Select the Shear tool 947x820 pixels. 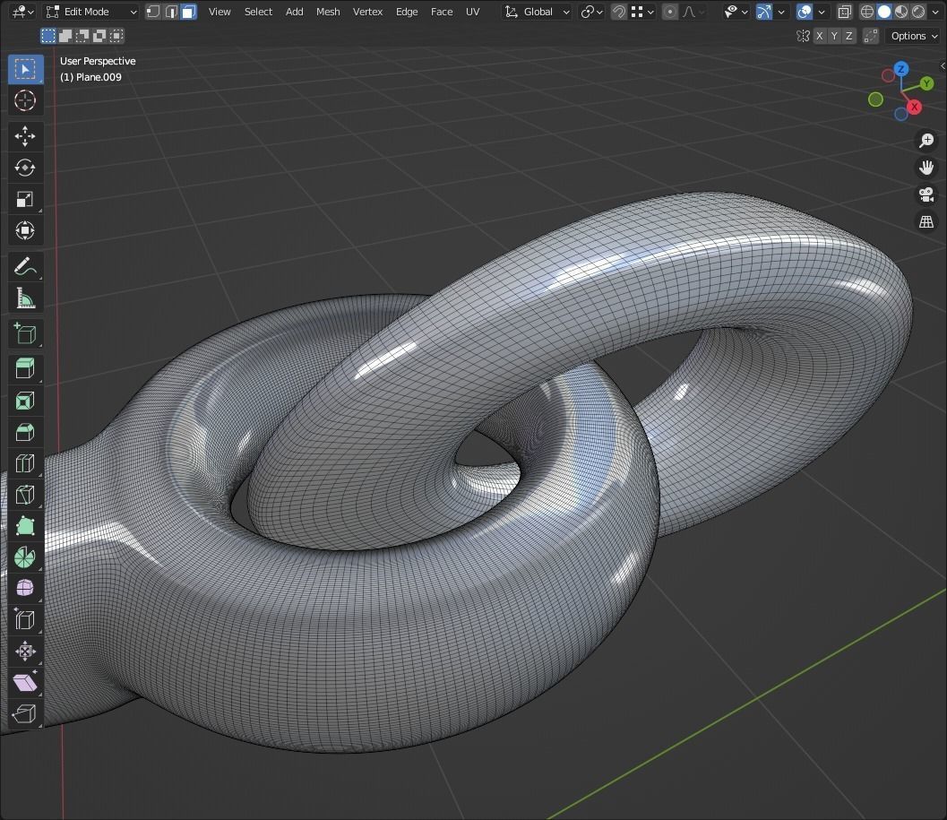[25, 683]
